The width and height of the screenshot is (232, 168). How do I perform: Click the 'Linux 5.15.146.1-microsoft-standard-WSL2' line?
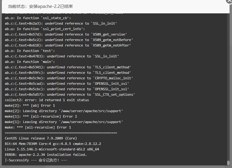(52, 149)
